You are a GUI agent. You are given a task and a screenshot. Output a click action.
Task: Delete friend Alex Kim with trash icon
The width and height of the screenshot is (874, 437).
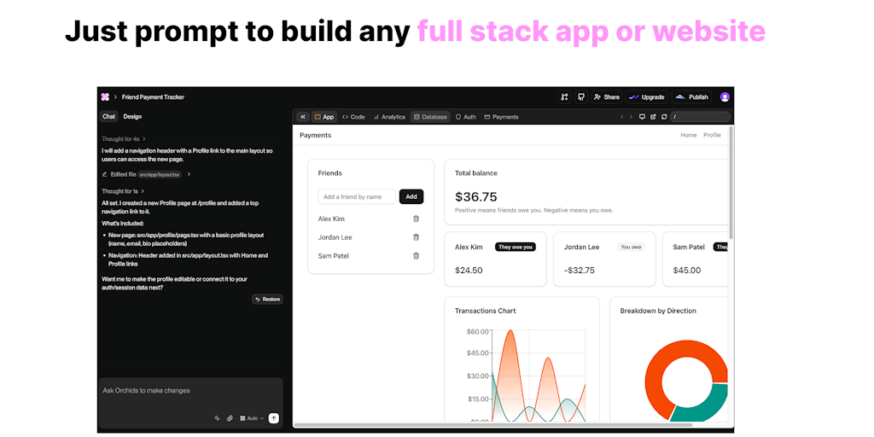(x=416, y=219)
